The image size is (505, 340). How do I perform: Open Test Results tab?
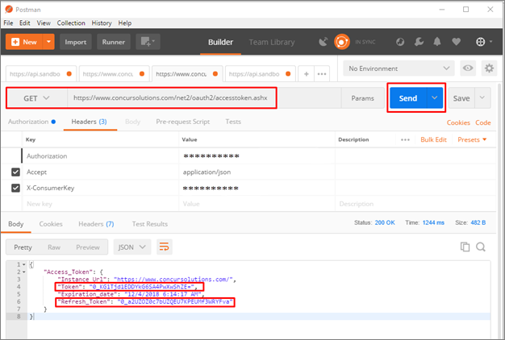pyautogui.click(x=150, y=224)
